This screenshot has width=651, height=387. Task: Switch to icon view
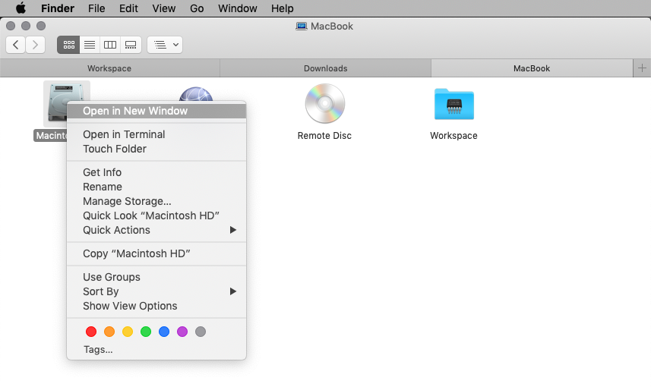tap(68, 45)
